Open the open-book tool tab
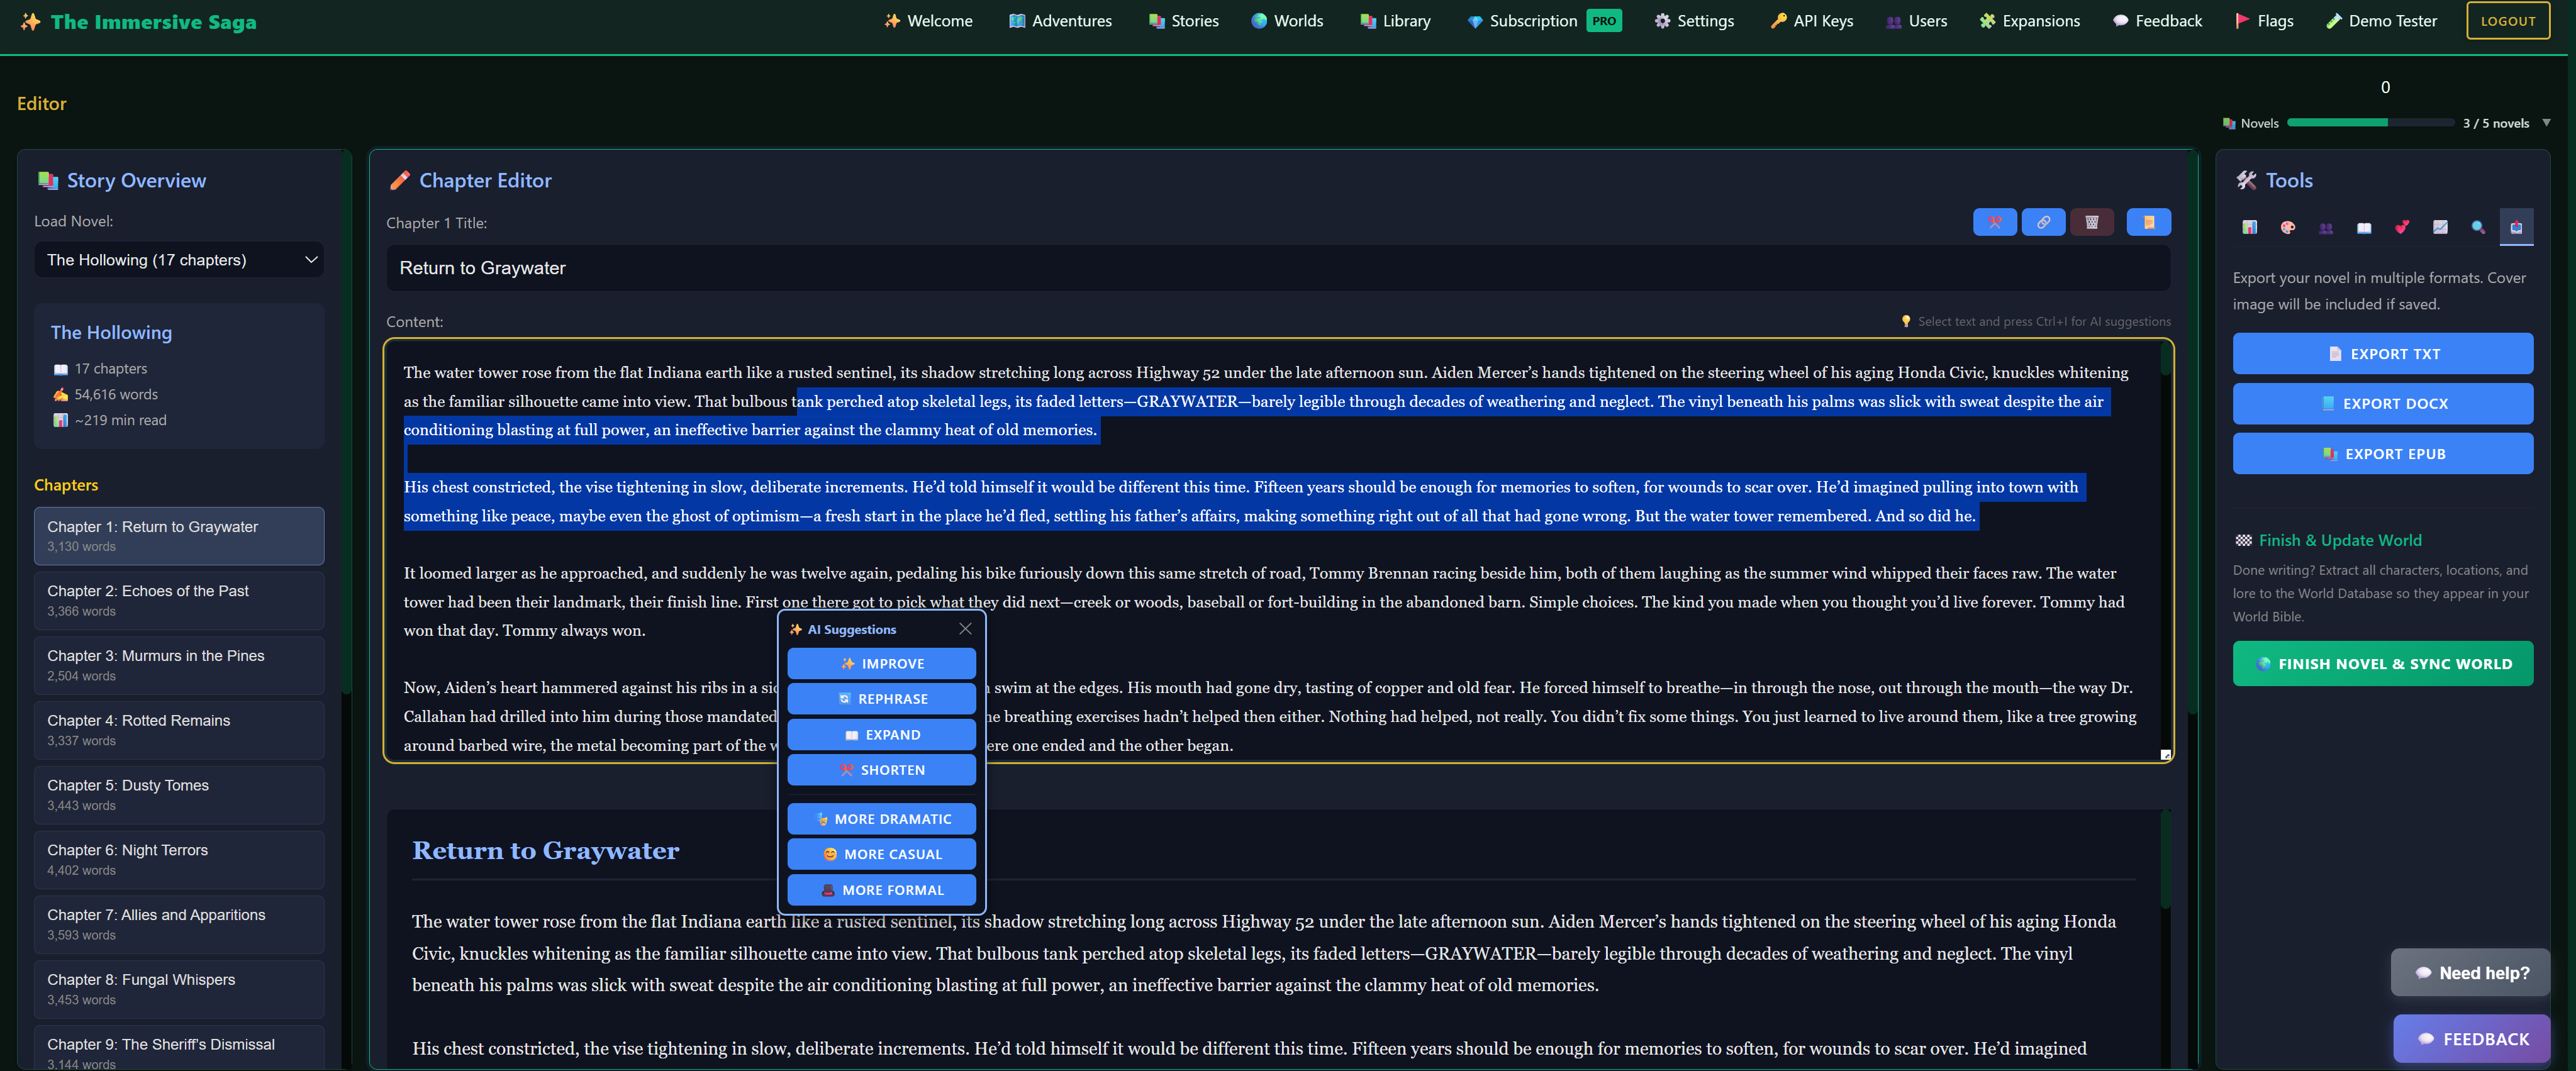Screen dimensions: 2576x1071 (x=2364, y=228)
